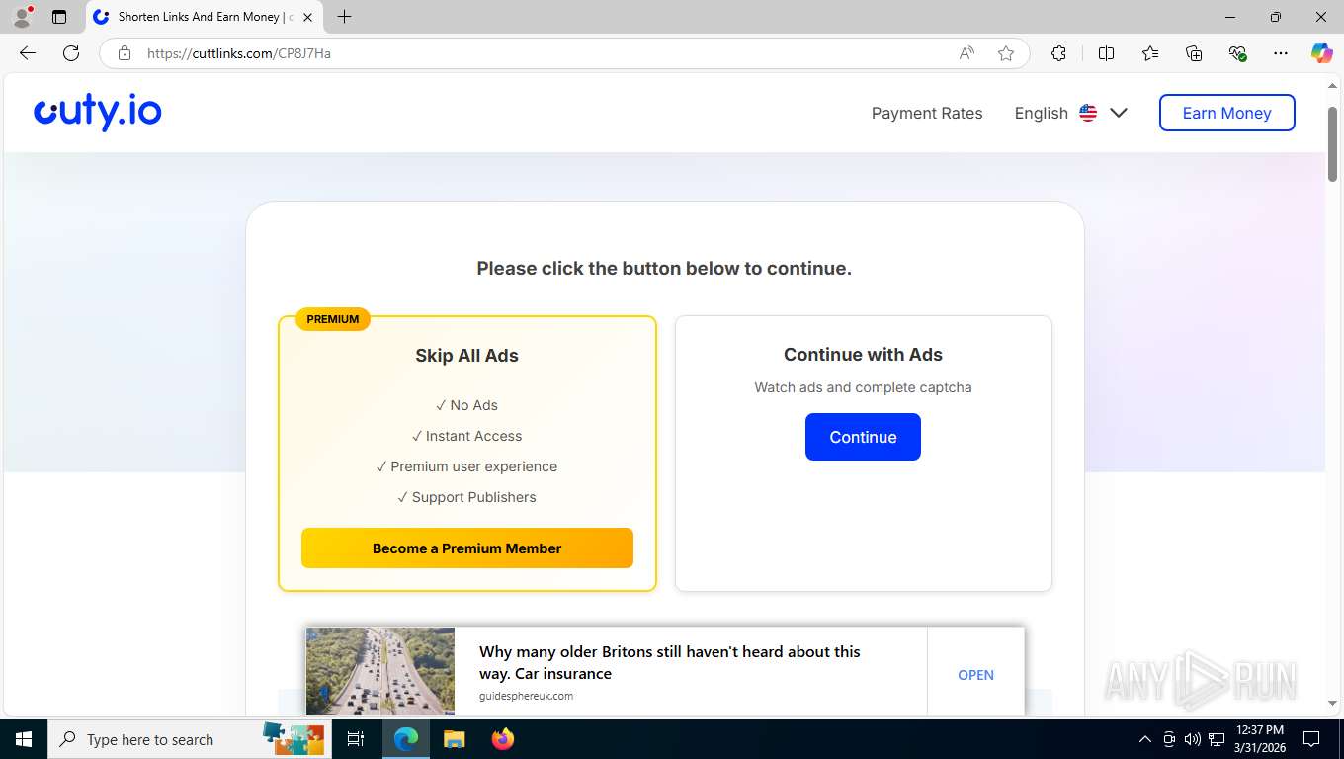1344x759 pixels.
Task: Go back to the previous page
Action: (x=28, y=53)
